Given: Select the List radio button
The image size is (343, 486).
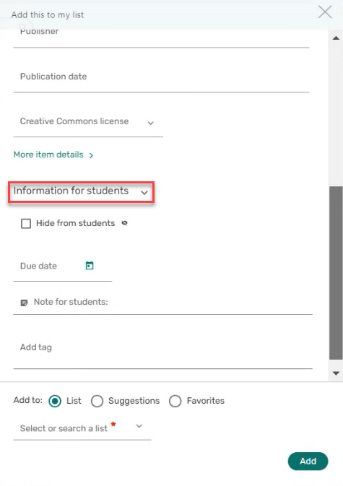Looking at the screenshot, I should point(55,401).
